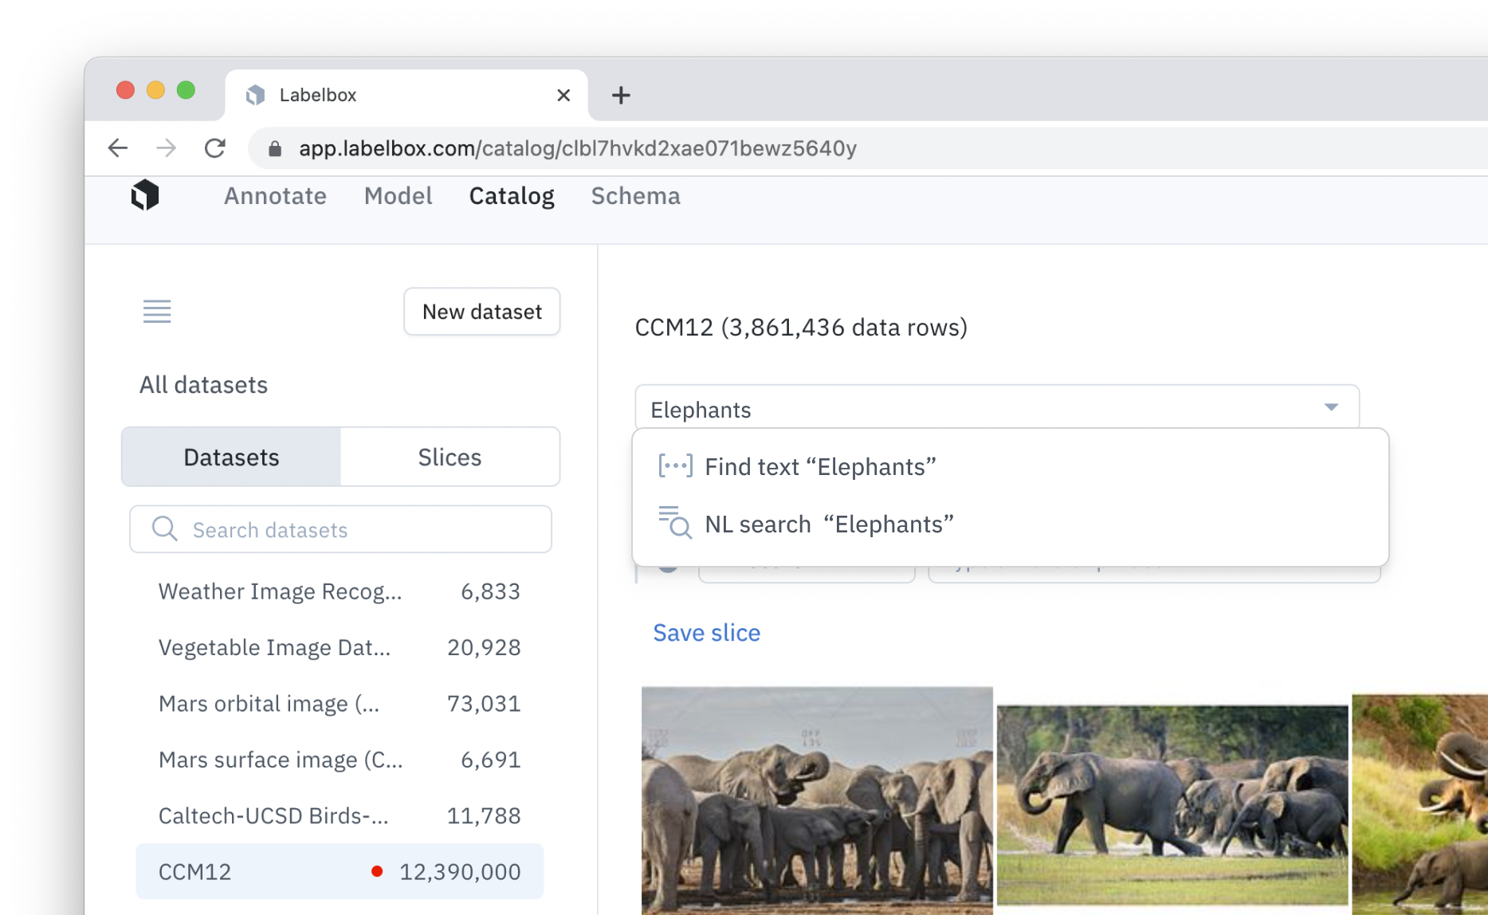The width and height of the screenshot is (1488, 915).
Task: Click the search magnifier in the datasets search box
Action: pos(163,528)
